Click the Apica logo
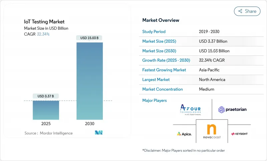Viewport: 267px width, 161px height. pos(184,134)
